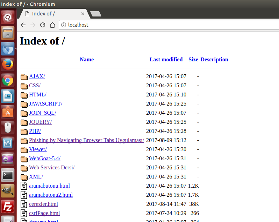
Task: Sort listing by Description
Action: click(214, 59)
